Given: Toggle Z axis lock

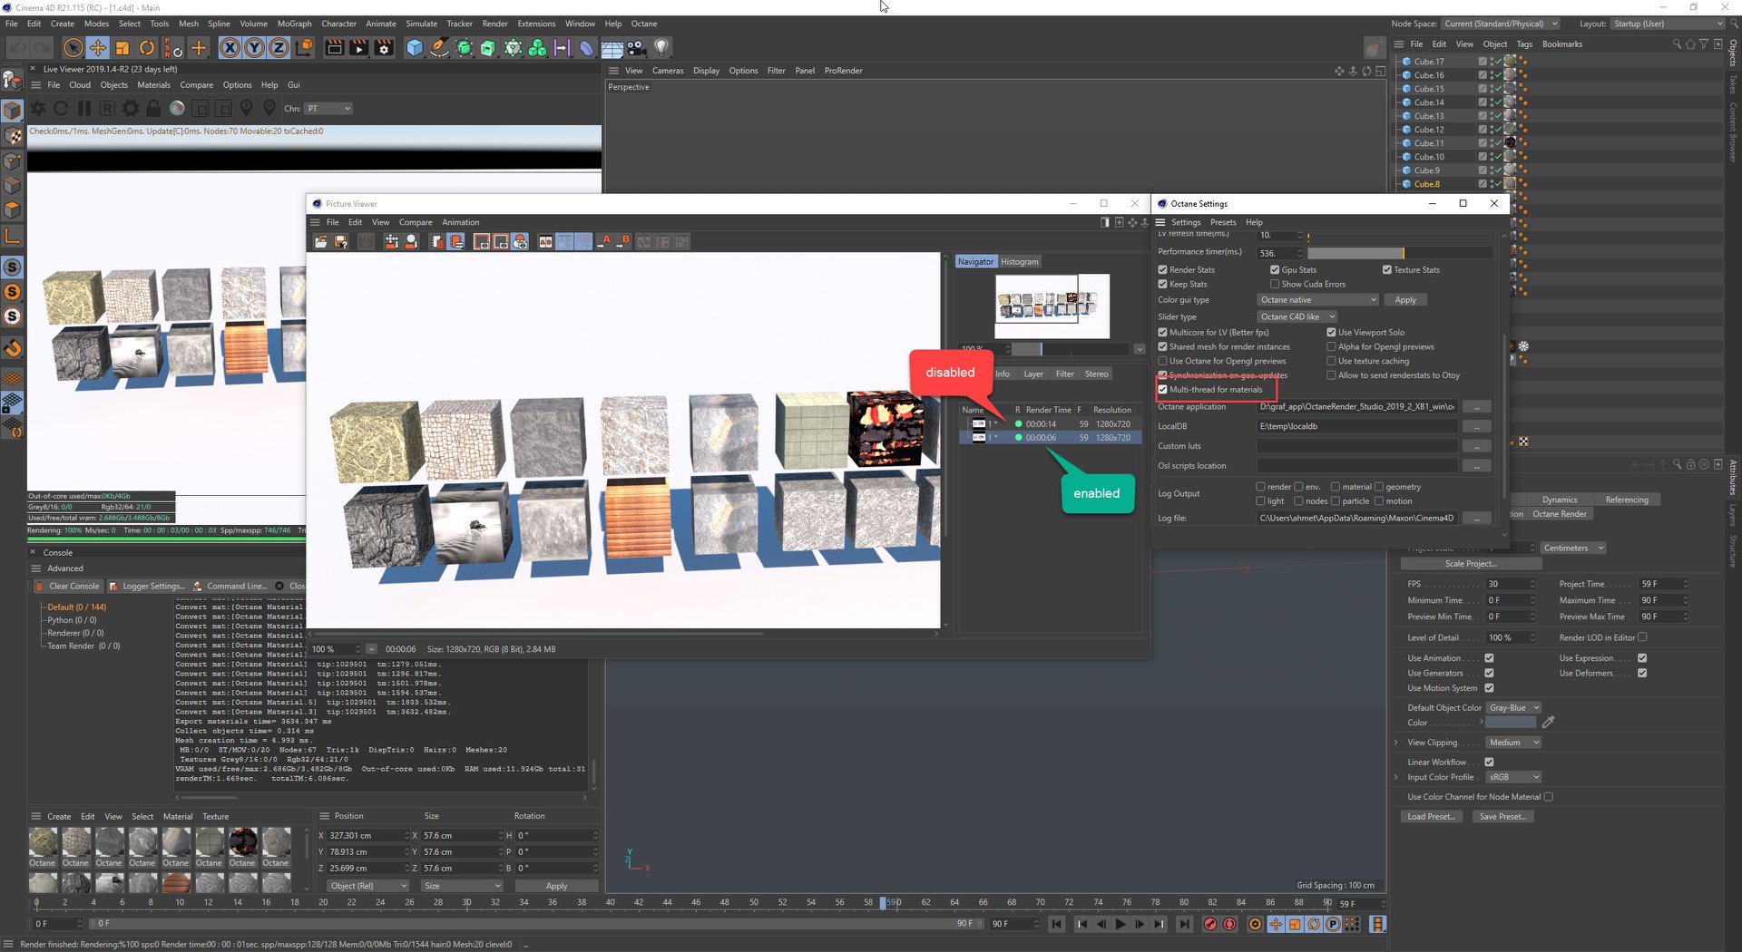Looking at the screenshot, I should tap(279, 48).
